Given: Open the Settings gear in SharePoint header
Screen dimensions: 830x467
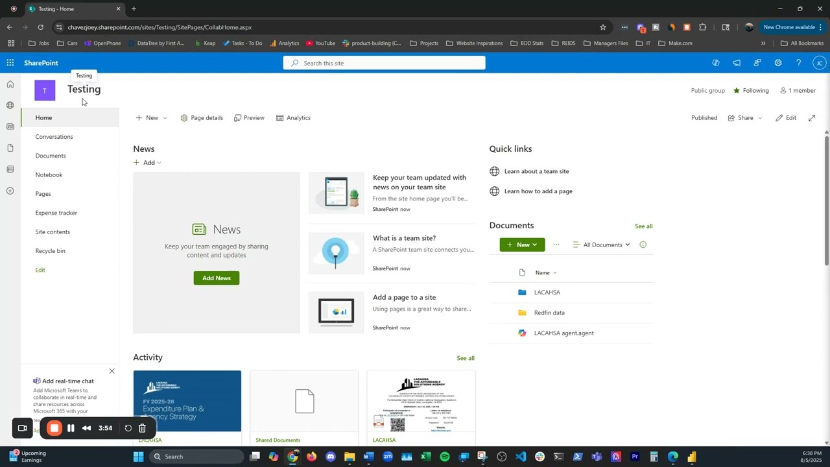Looking at the screenshot, I should point(778,63).
